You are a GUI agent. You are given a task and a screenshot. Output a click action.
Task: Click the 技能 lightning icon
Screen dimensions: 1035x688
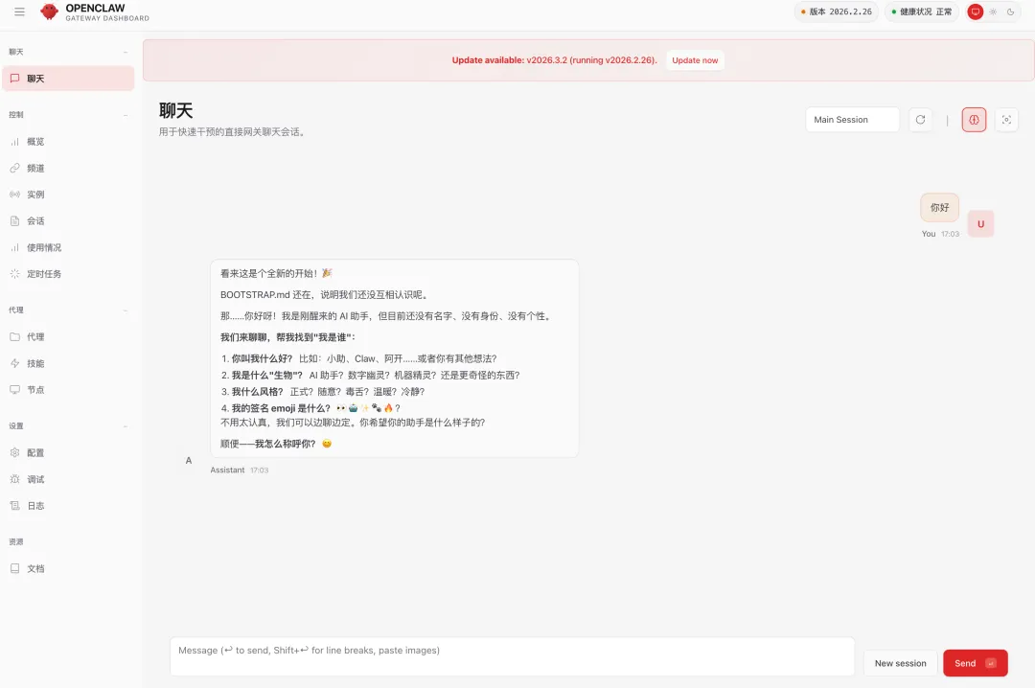14,363
